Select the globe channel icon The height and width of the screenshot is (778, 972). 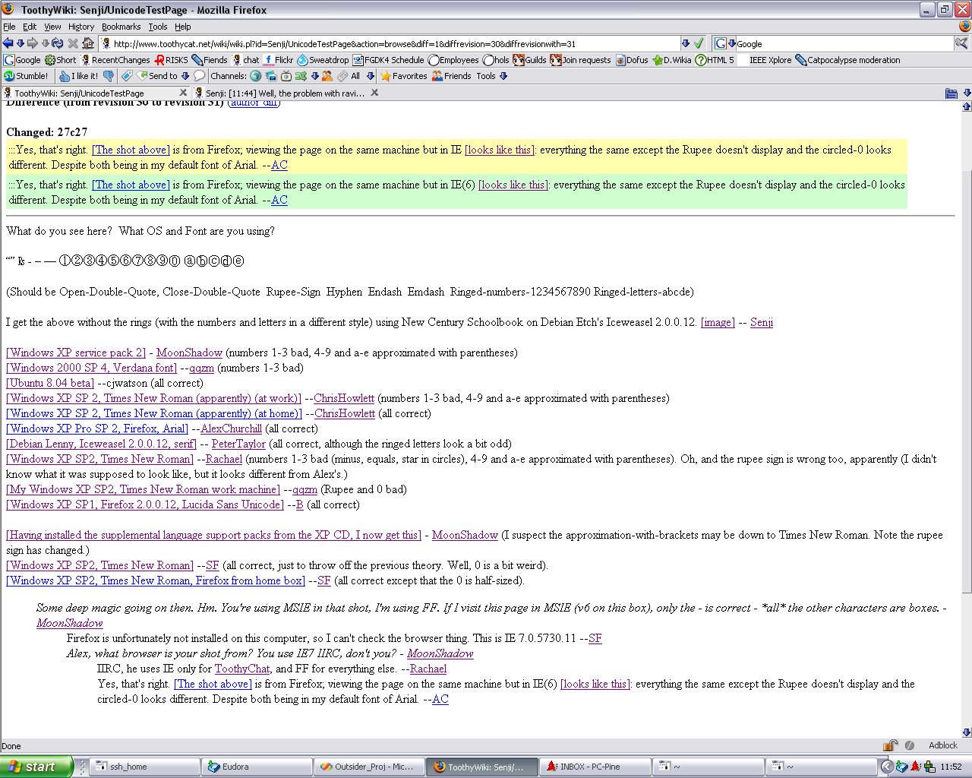(256, 76)
